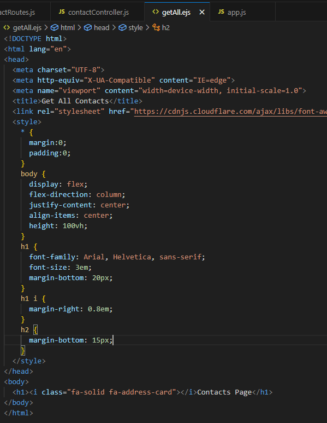Screen dimensions: 327x423
Task: Click the opening style tag
Action: [27, 122]
